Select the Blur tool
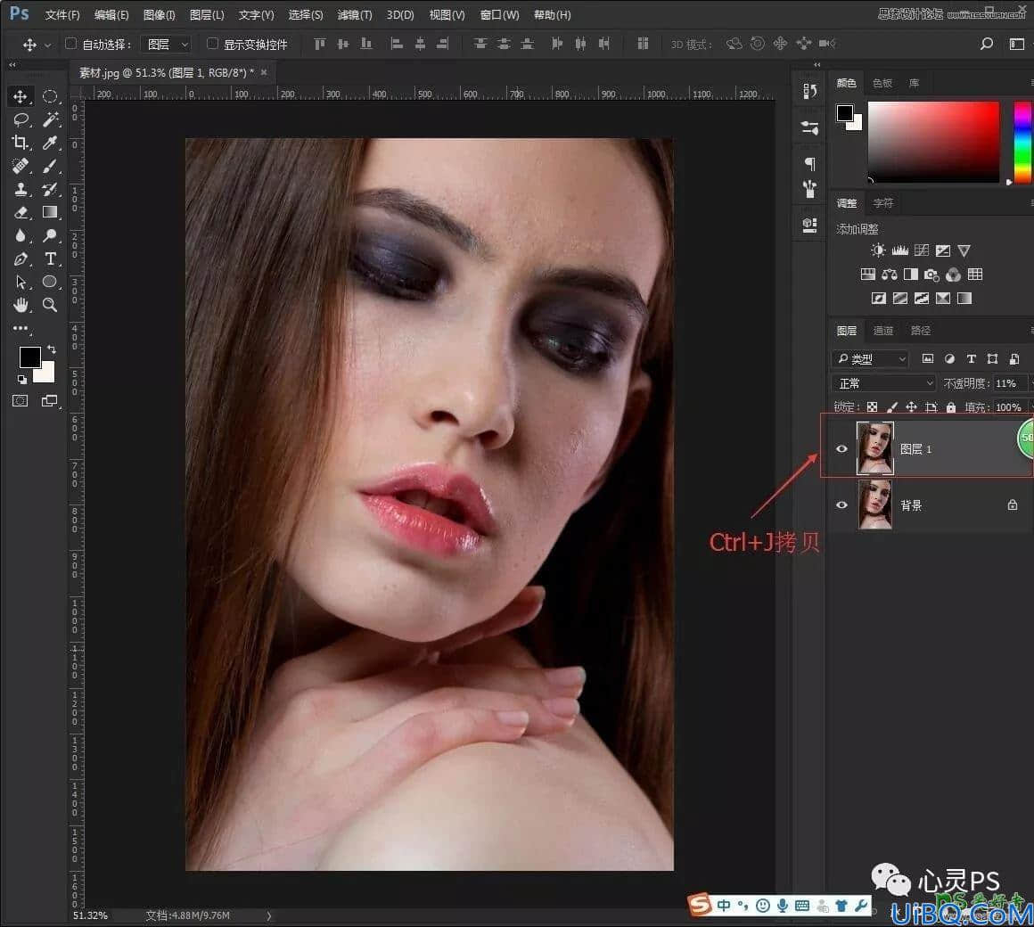 point(20,235)
